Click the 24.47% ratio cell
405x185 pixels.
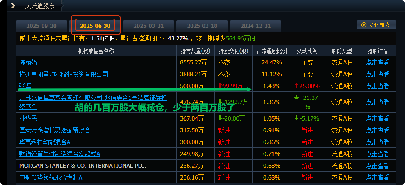[272, 62]
